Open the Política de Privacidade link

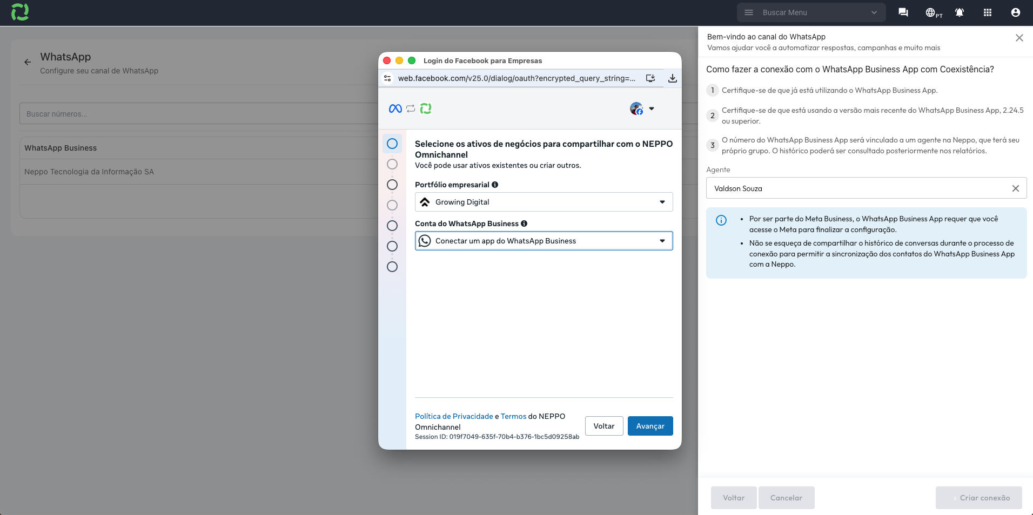coord(454,416)
